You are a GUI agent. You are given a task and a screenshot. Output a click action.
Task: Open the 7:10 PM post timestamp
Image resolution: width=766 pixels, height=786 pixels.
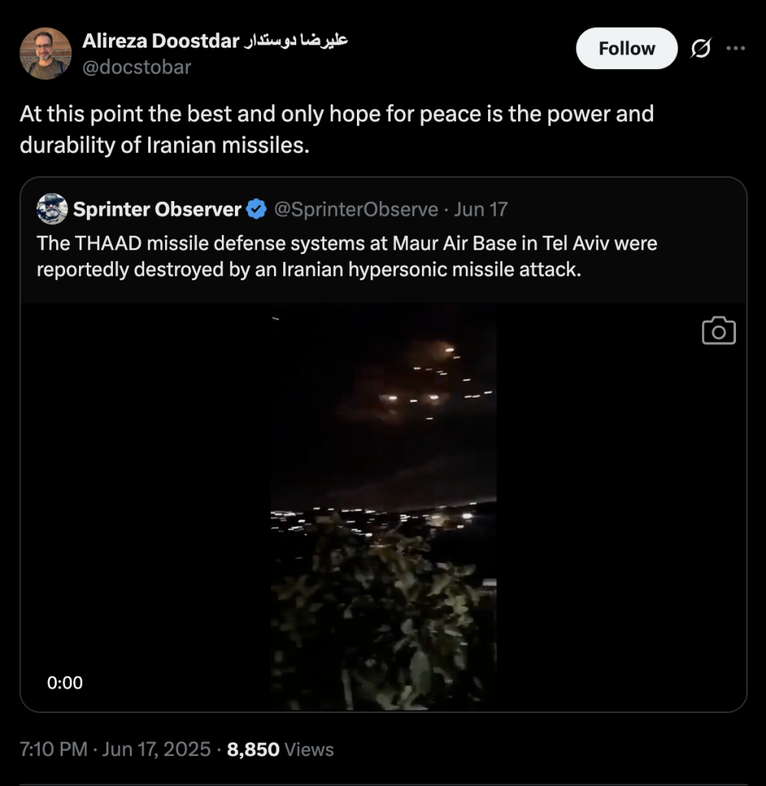54,749
